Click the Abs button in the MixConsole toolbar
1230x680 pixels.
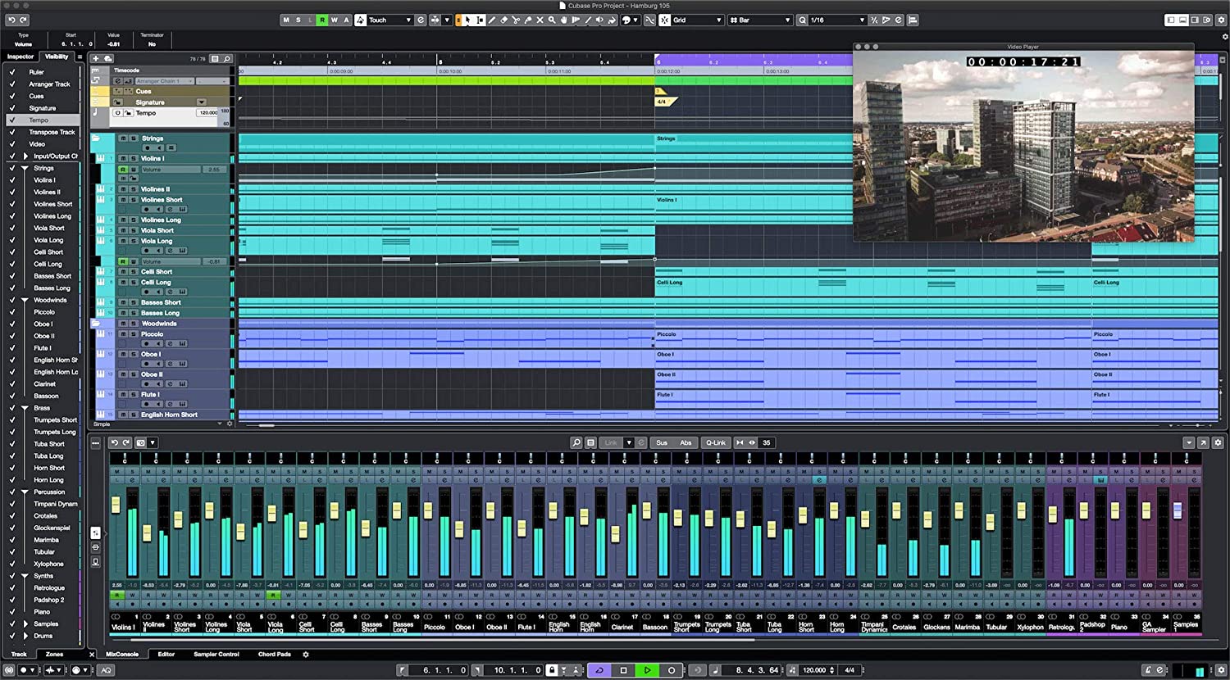pos(686,442)
